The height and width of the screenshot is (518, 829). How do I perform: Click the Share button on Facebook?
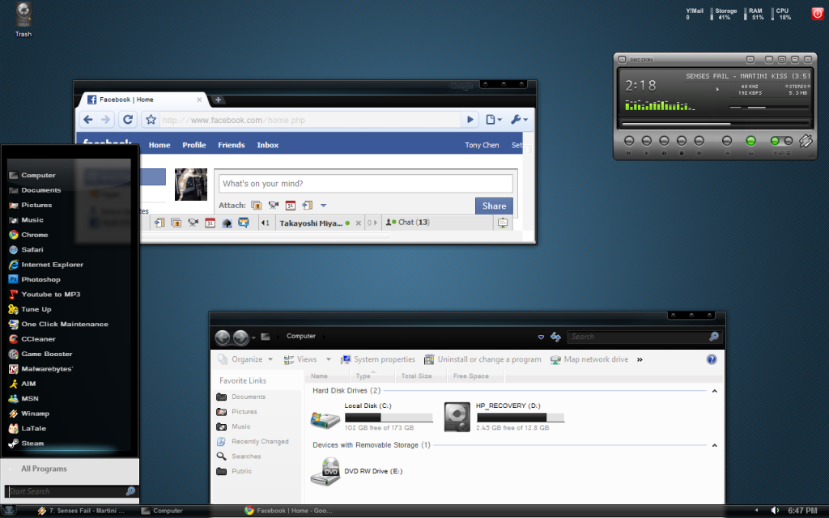494,206
